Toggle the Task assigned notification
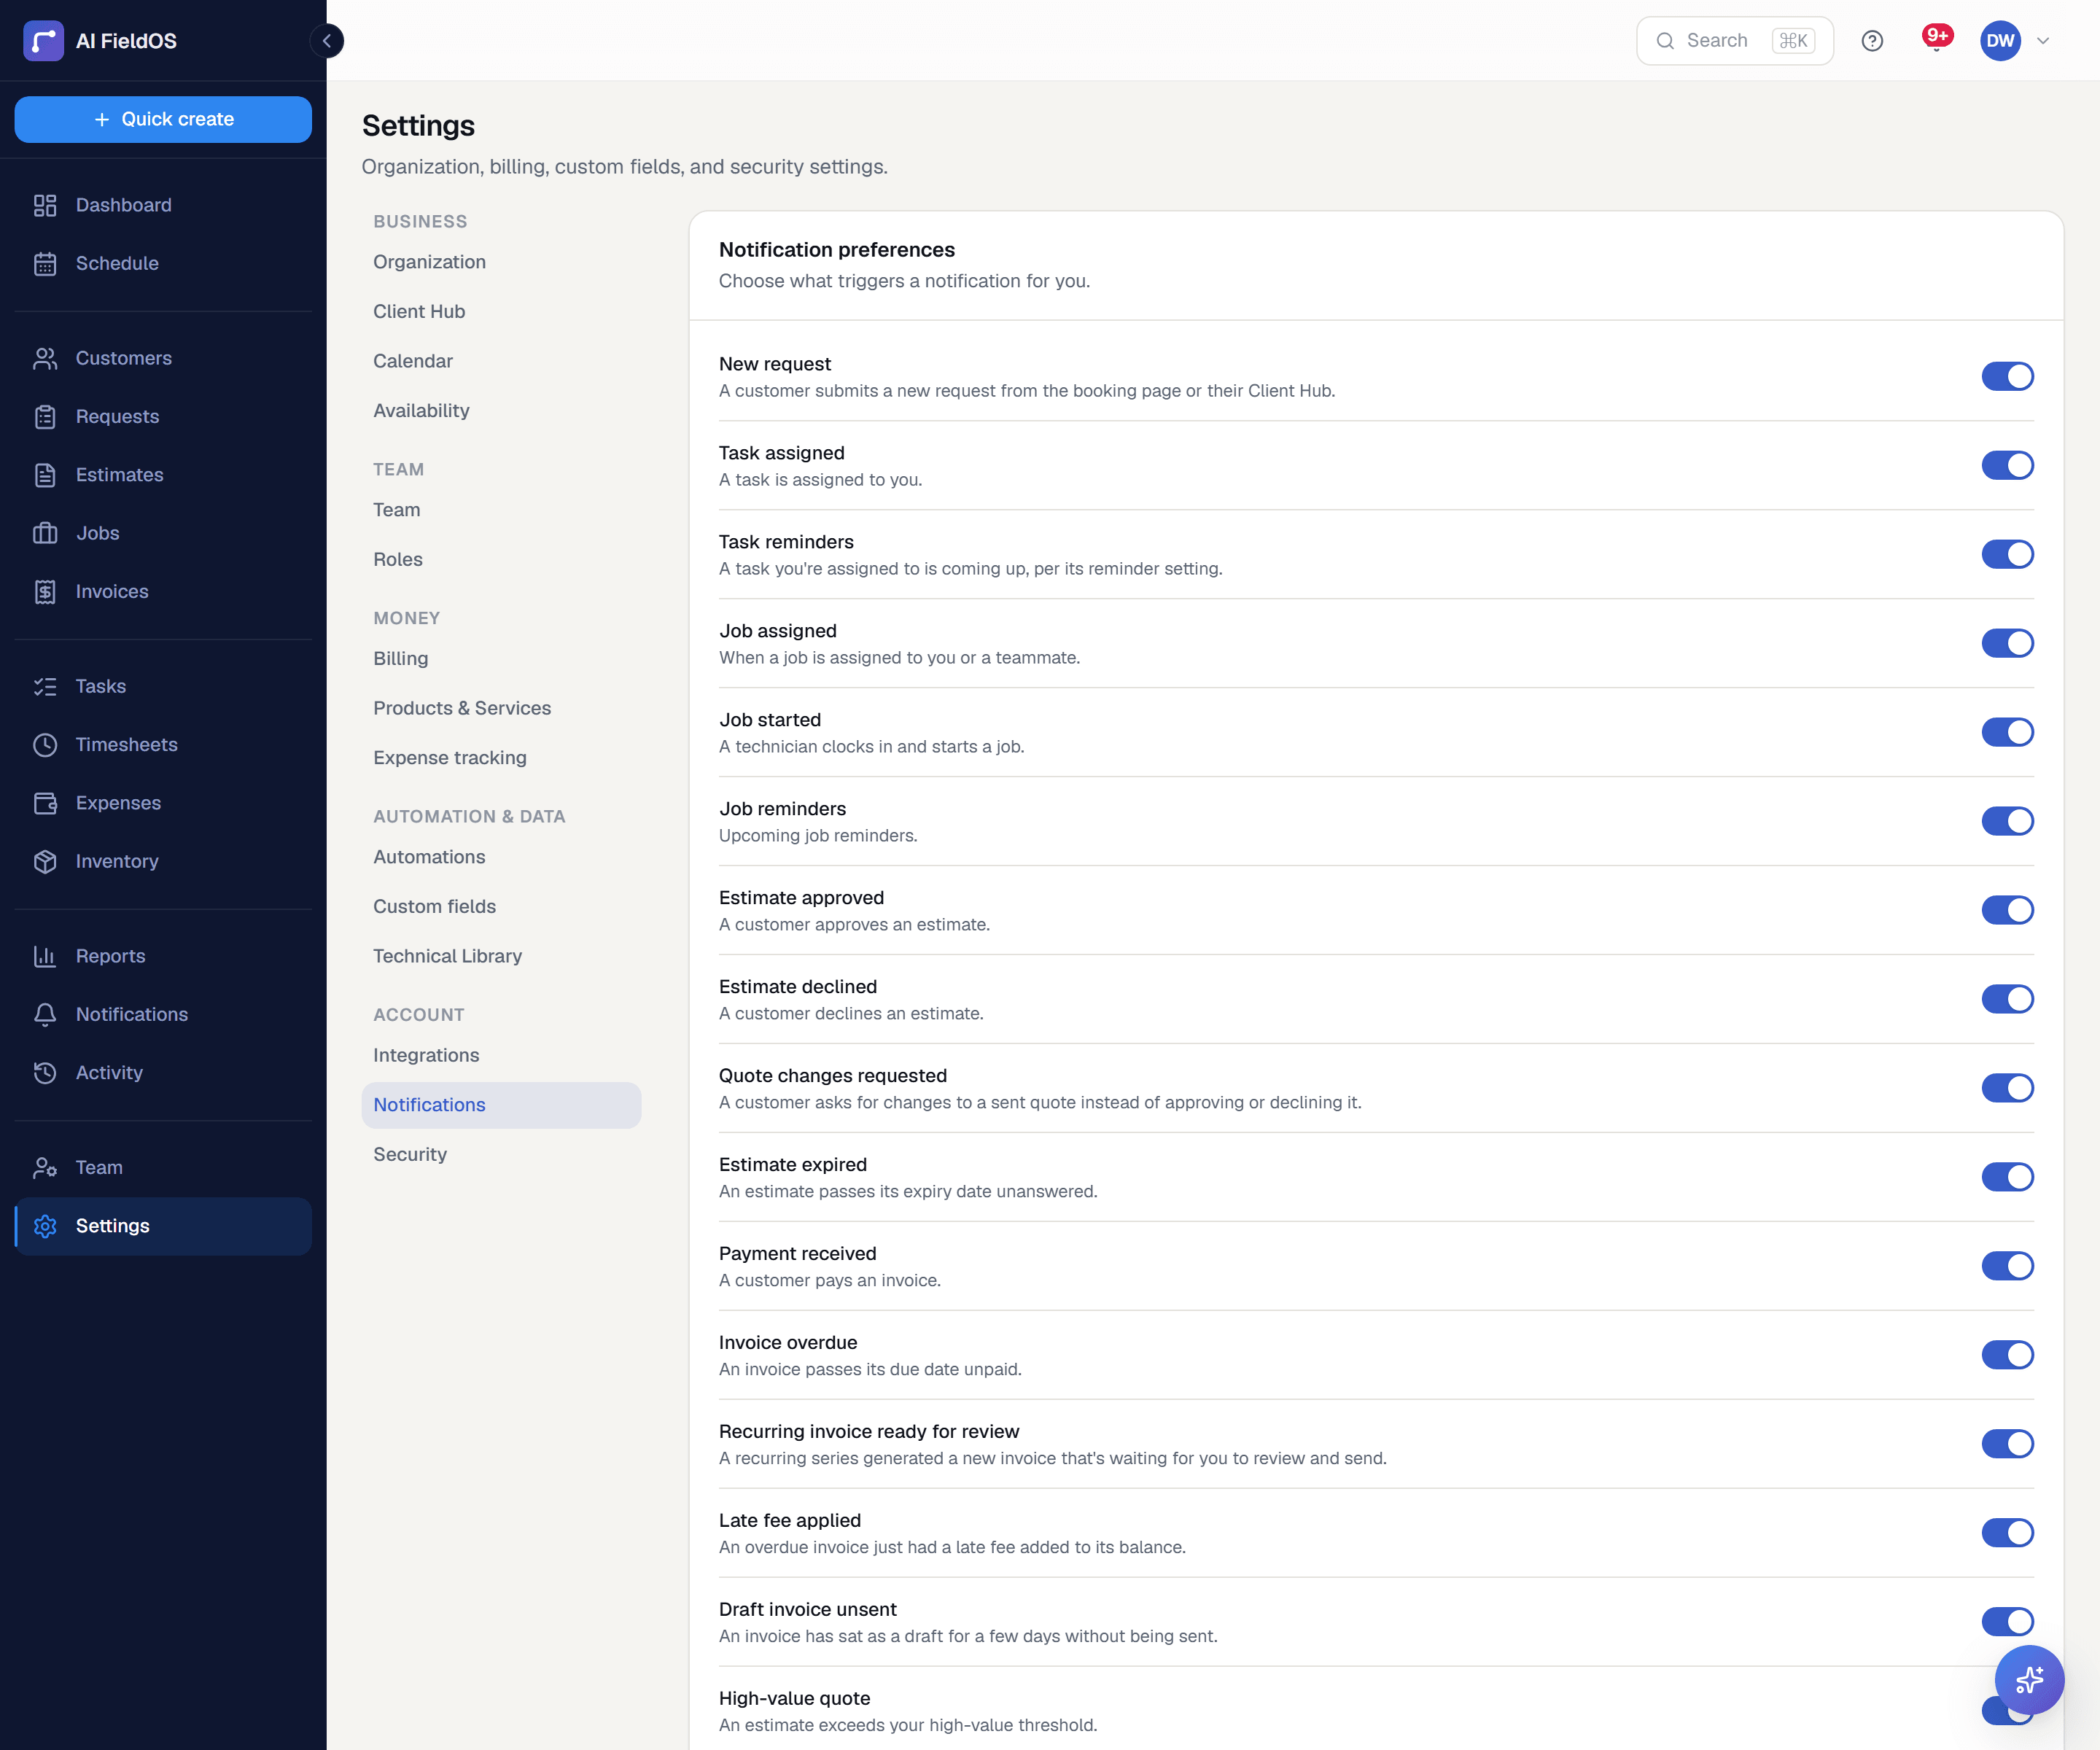The width and height of the screenshot is (2100, 1750). [2007, 466]
